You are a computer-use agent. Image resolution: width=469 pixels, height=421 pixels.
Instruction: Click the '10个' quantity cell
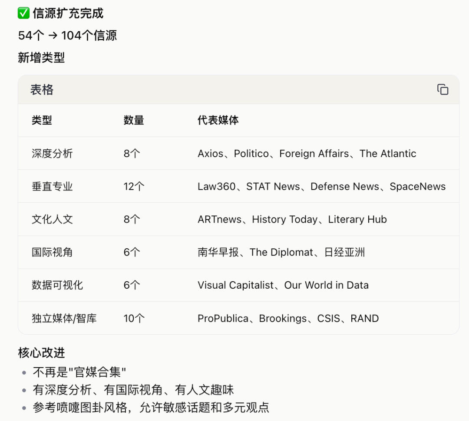(134, 318)
